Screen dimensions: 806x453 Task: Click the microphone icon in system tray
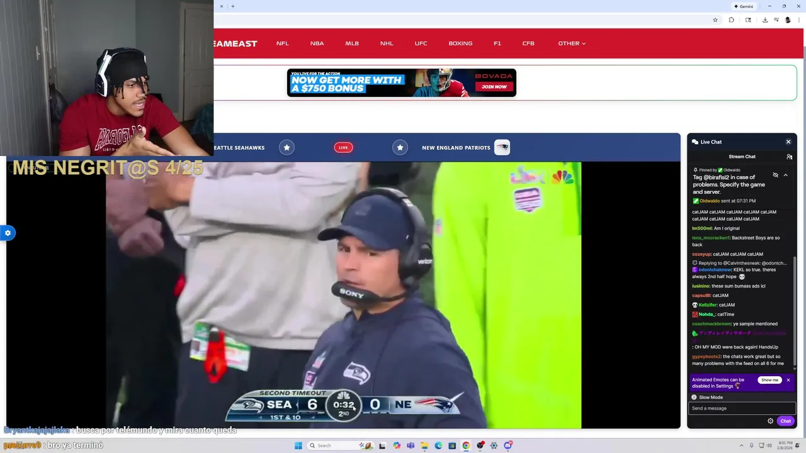751,445
